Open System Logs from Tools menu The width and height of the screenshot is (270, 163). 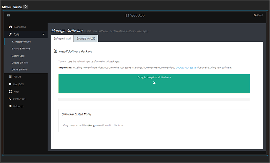26,56
